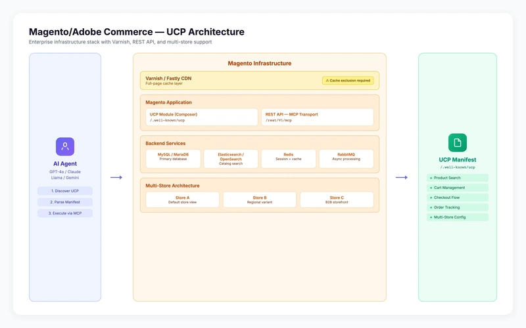Select the 'Store C' B2B storefront card

(x=337, y=200)
